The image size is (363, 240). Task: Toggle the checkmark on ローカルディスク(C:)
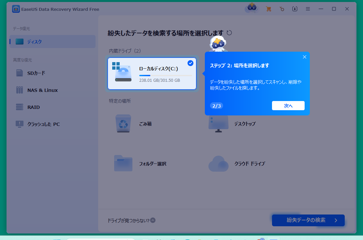point(190,63)
